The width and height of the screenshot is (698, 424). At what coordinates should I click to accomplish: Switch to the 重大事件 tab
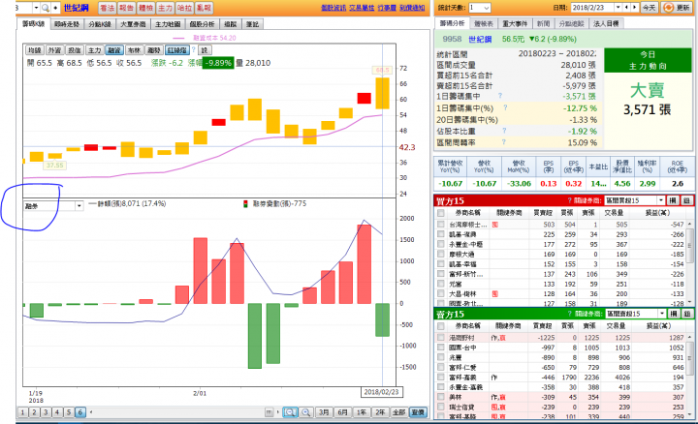(515, 23)
